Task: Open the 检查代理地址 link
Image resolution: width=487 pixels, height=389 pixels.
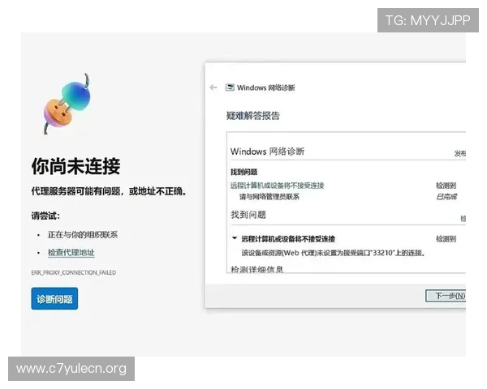Action: (x=71, y=253)
